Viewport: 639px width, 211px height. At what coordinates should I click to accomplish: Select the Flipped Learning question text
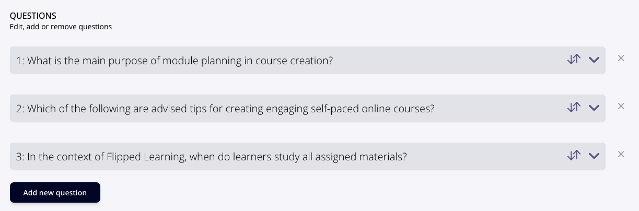(x=217, y=157)
